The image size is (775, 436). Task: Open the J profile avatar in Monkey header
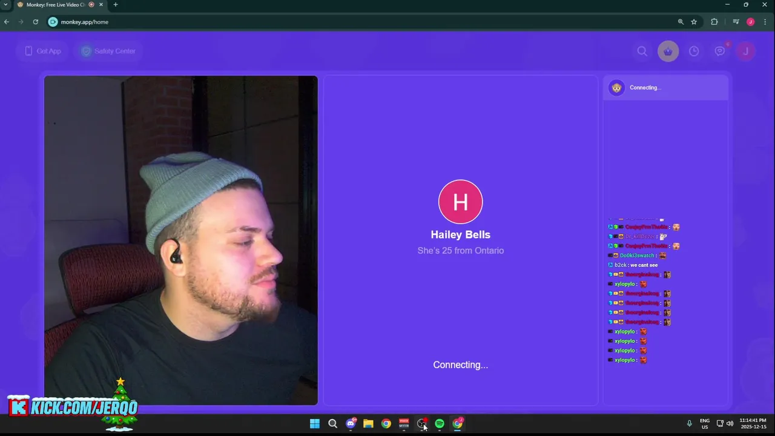(745, 51)
